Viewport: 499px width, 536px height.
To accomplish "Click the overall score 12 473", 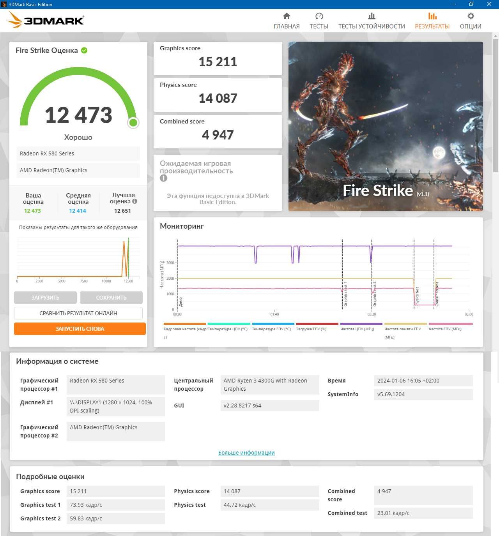I will [x=78, y=115].
